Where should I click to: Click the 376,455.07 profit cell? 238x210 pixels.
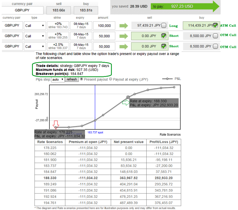coord(164,203)
